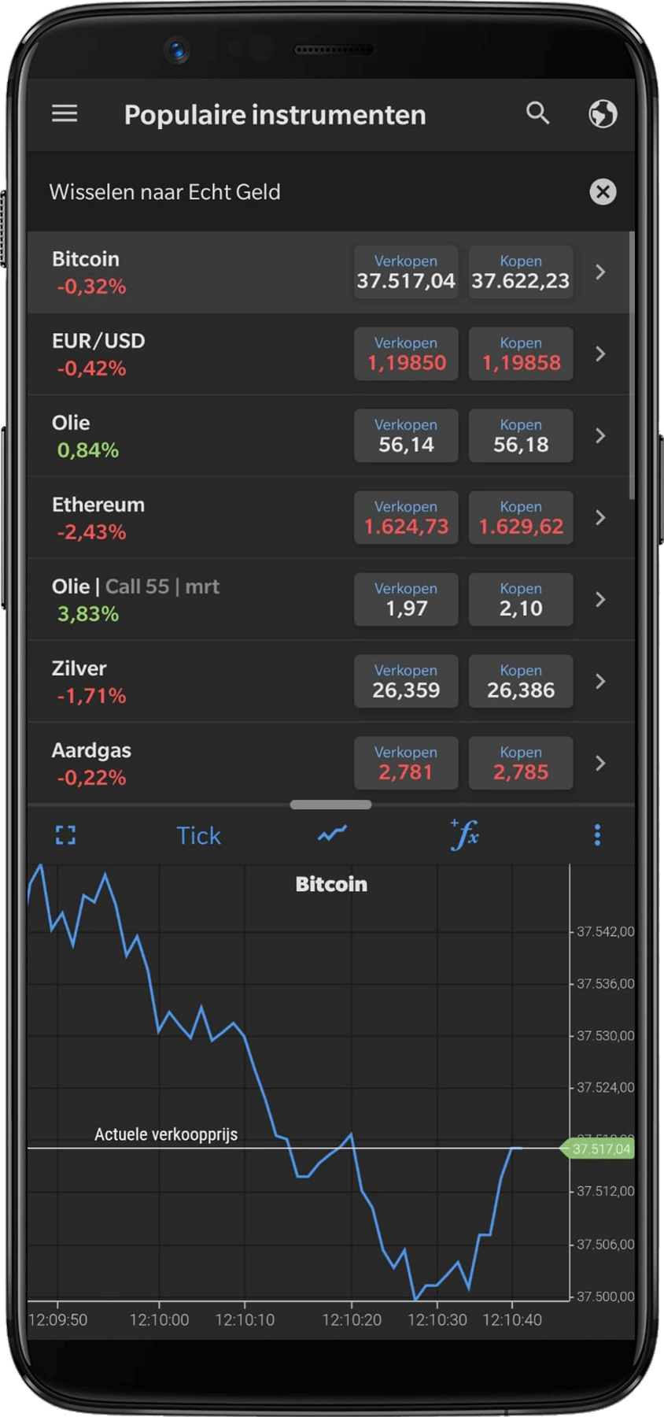Select the Tick timeframe dropdown
Image resolution: width=664 pixels, height=1417 pixels.
pos(198,835)
